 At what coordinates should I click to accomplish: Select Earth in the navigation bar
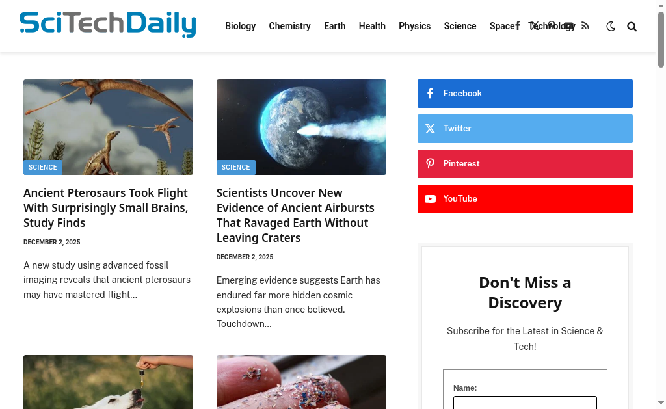[x=335, y=26]
